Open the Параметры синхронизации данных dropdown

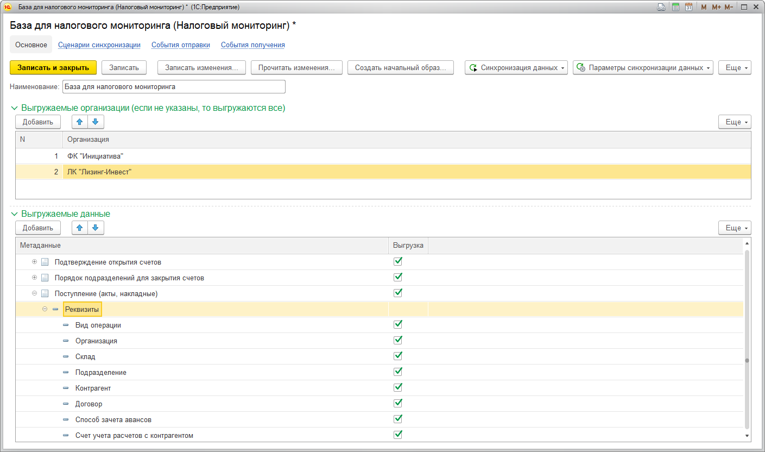pyautogui.click(x=643, y=67)
